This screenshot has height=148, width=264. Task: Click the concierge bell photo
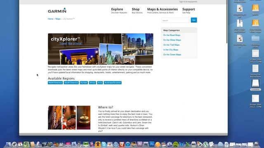(x=83, y=118)
